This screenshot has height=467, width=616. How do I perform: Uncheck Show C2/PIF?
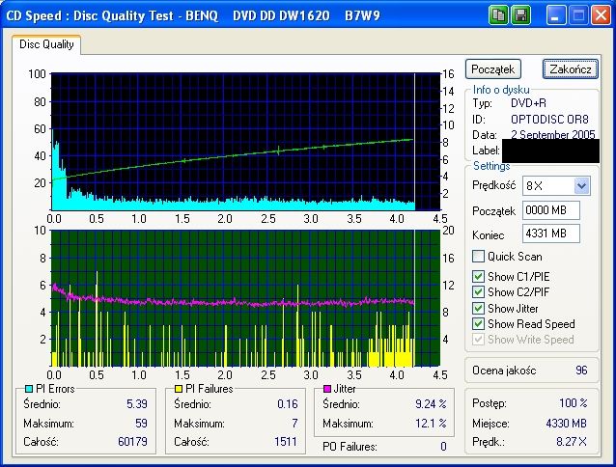pyautogui.click(x=478, y=292)
